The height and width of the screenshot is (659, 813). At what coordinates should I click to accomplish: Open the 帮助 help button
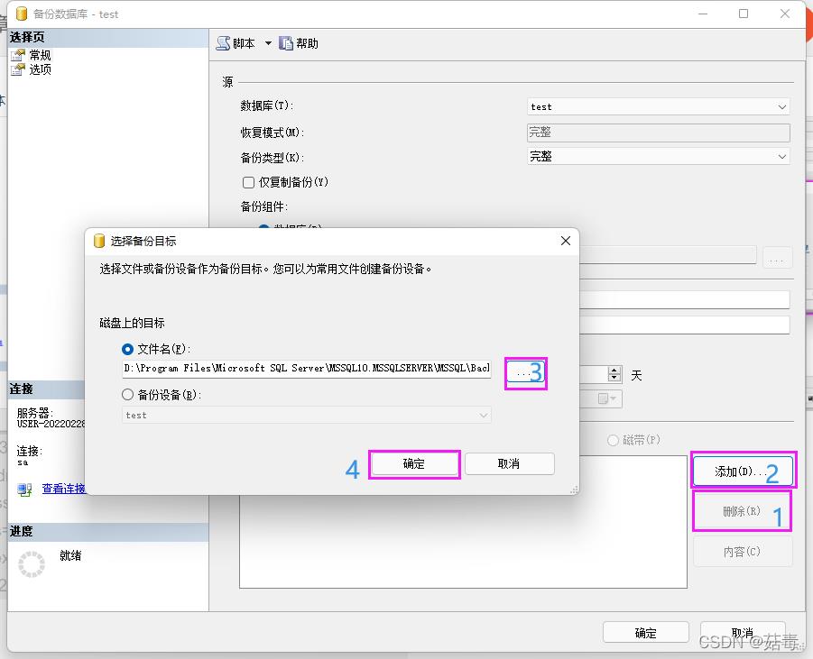point(299,43)
